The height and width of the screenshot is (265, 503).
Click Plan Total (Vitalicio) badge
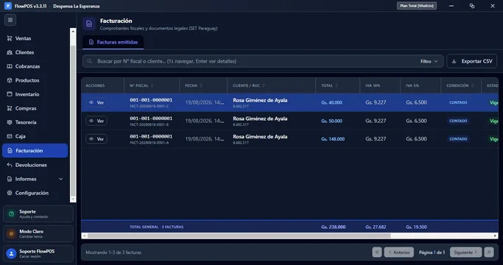(x=417, y=6)
